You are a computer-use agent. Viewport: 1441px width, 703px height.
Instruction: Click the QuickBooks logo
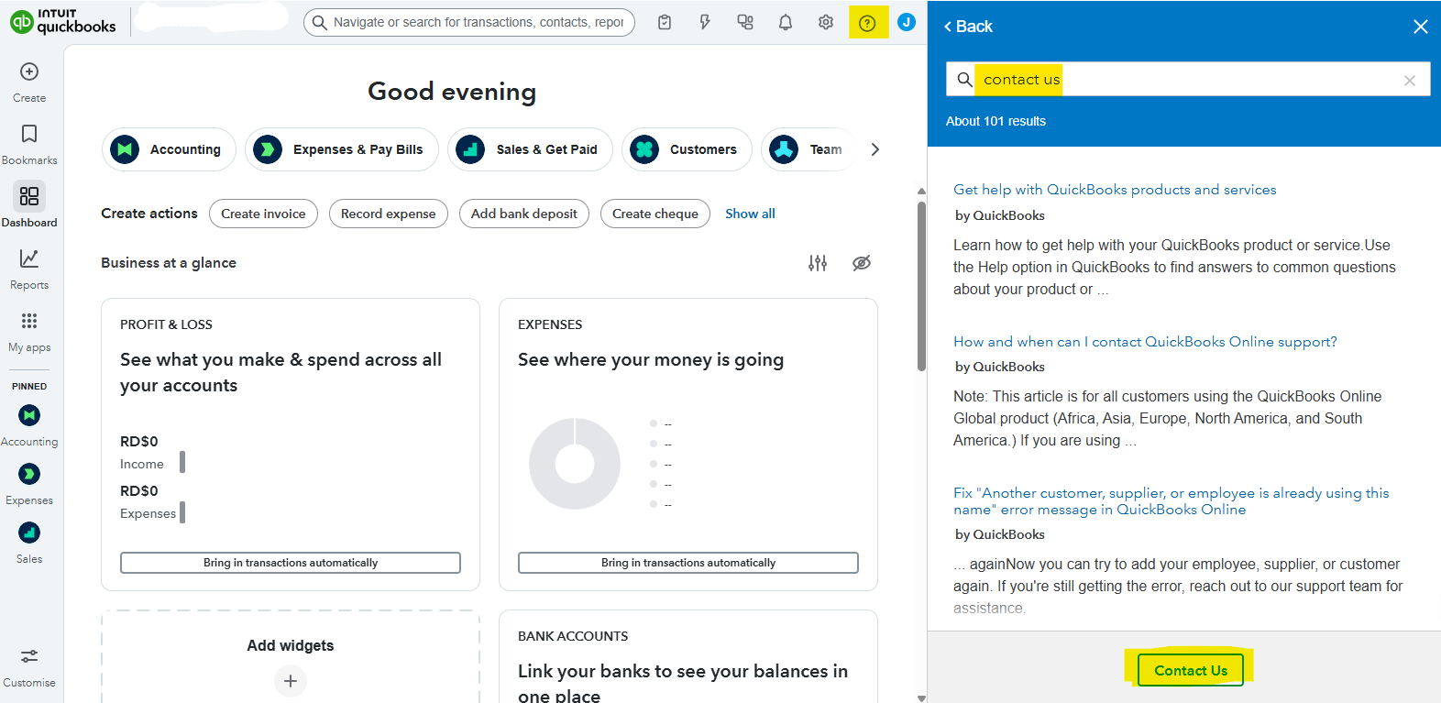coord(63,21)
